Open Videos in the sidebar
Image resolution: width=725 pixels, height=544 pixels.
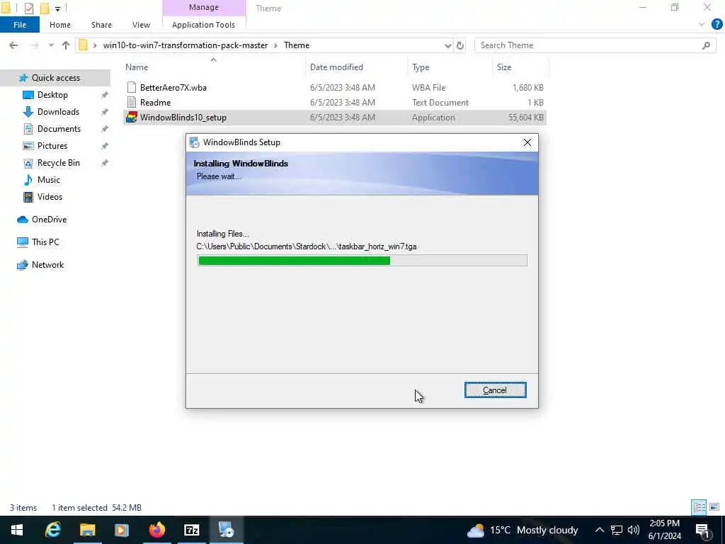pyautogui.click(x=50, y=197)
